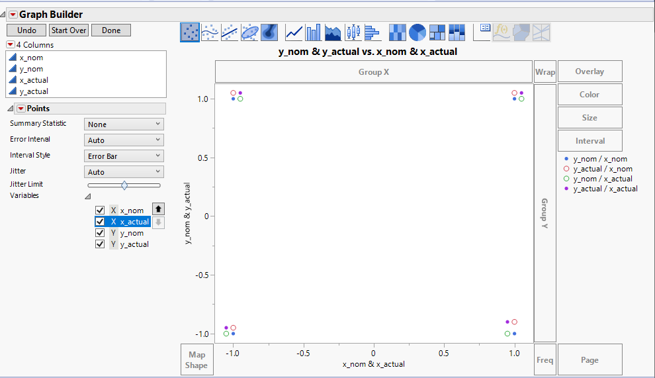Image resolution: width=655 pixels, height=378 pixels.
Task: Select the Box Plot icon
Action: point(353,32)
